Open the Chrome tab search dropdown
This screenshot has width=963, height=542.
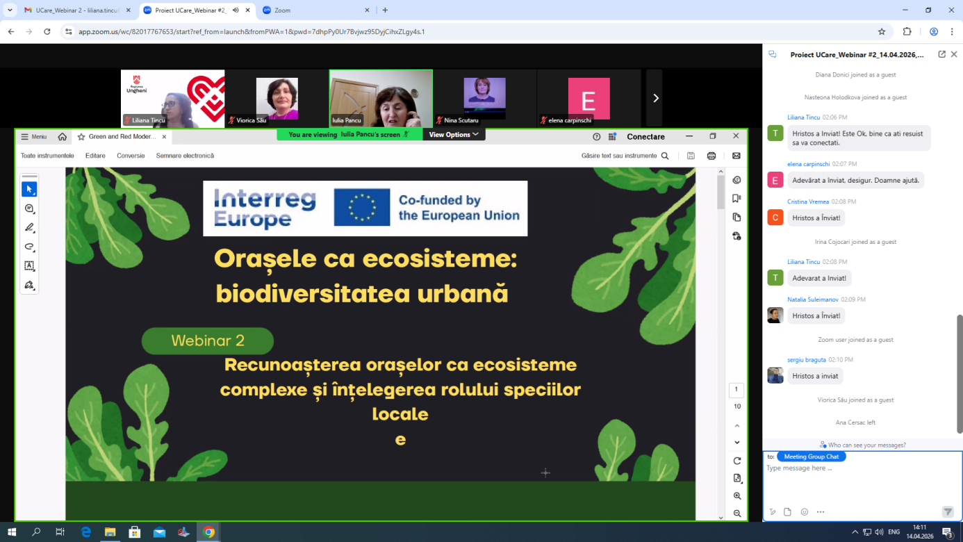tap(10, 10)
